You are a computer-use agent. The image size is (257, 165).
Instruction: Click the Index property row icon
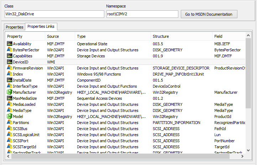point(10,74)
